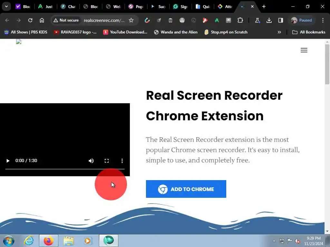Open 'All Shows | PBS KIDS' bookmark
Image resolution: width=330 pixels, height=247 pixels.
(x=26, y=32)
